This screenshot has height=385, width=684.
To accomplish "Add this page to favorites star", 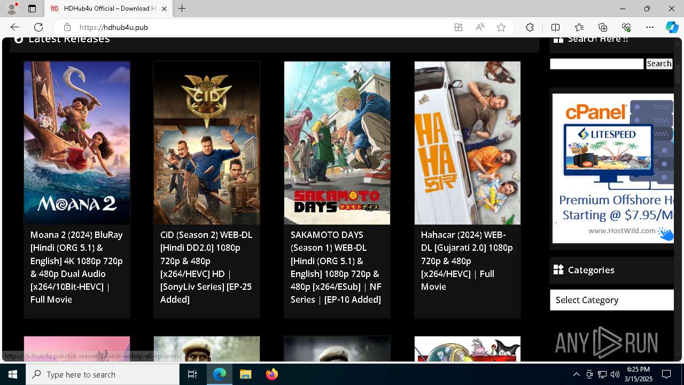I will (501, 27).
